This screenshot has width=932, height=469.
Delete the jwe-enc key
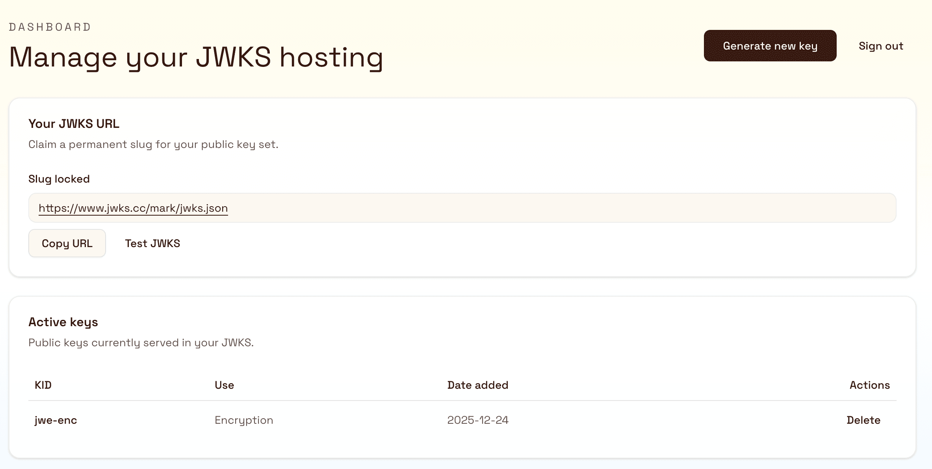coord(863,420)
